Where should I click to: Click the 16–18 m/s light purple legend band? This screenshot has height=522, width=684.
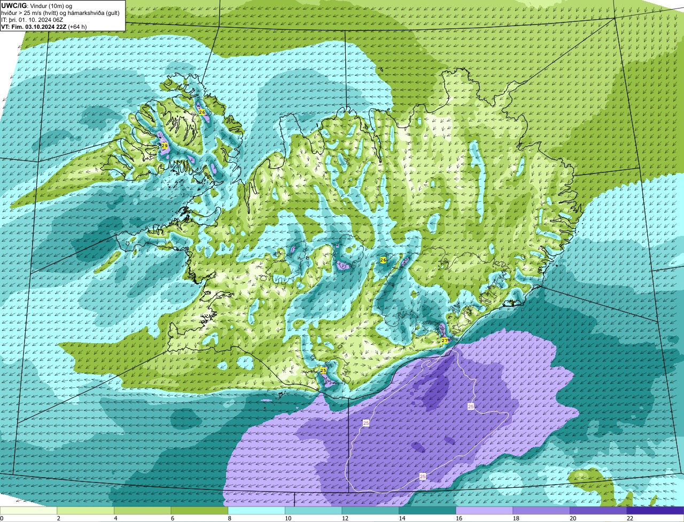pyautogui.click(x=484, y=511)
